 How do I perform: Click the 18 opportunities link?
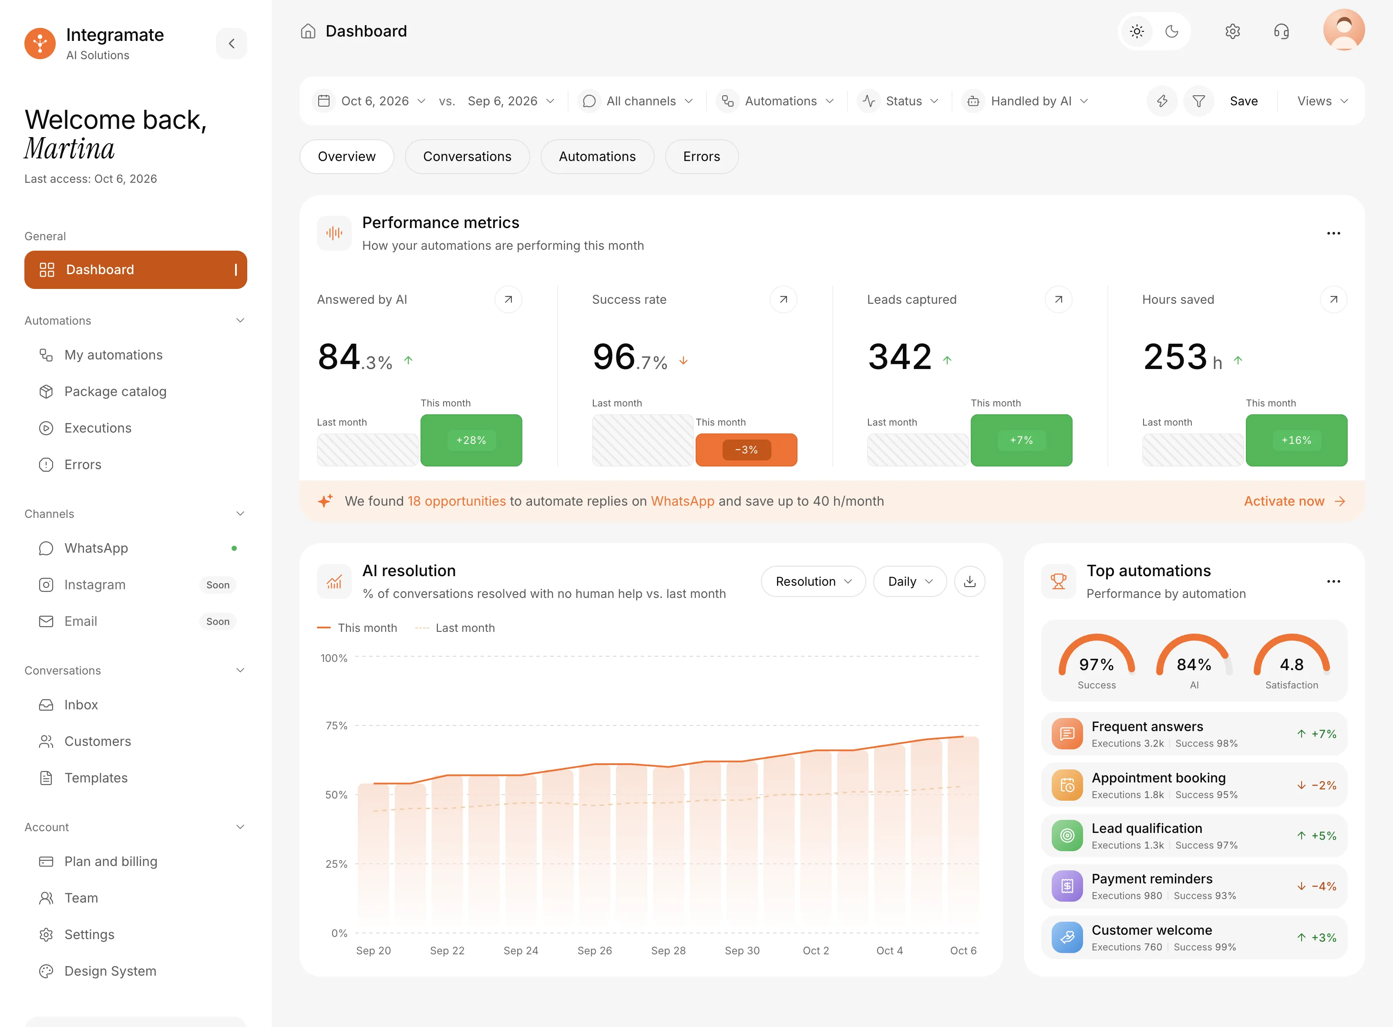pos(457,501)
